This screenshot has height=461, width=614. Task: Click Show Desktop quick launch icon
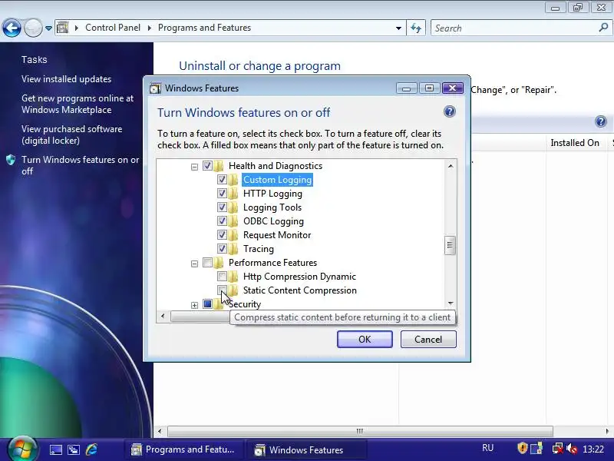click(x=55, y=449)
